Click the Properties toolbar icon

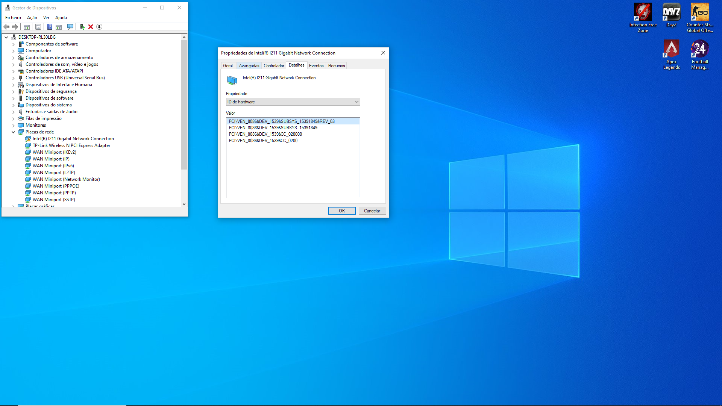pyautogui.click(x=38, y=27)
